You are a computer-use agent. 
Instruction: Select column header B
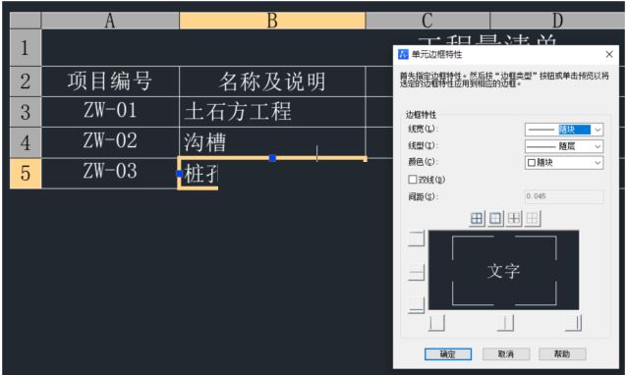pos(272,21)
